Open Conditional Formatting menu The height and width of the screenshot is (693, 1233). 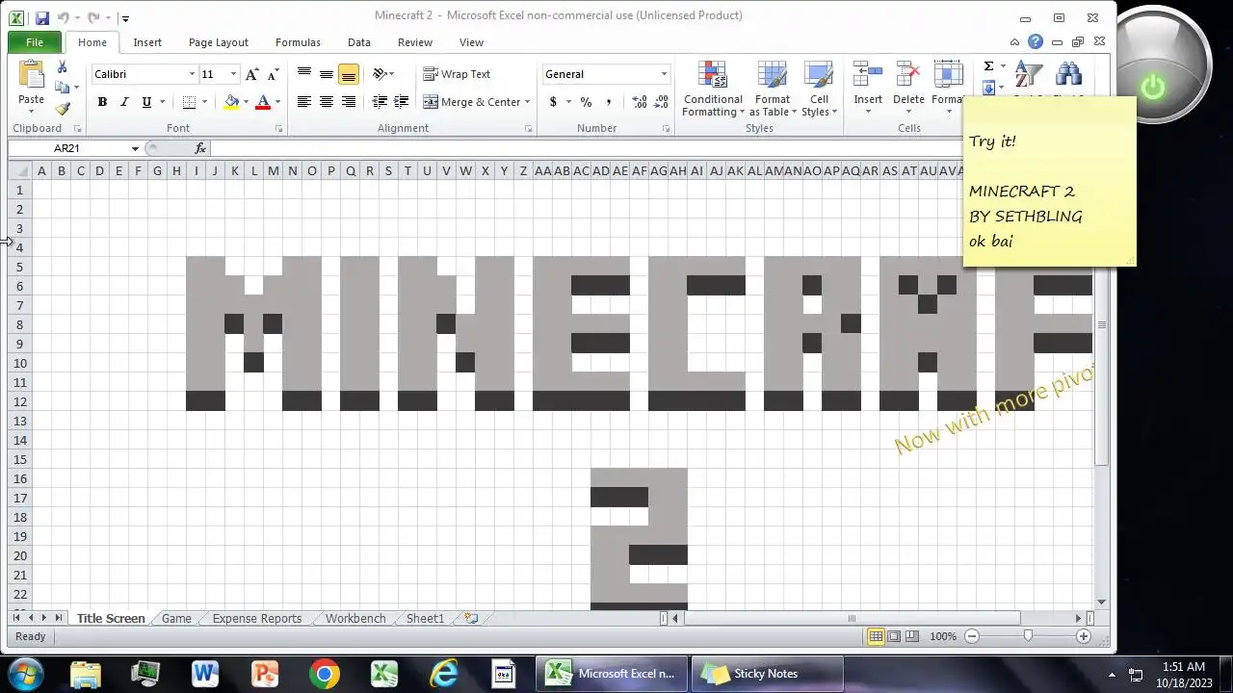[713, 90]
